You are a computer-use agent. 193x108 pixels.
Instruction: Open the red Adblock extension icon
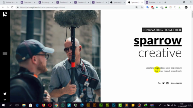coord(152,7)
